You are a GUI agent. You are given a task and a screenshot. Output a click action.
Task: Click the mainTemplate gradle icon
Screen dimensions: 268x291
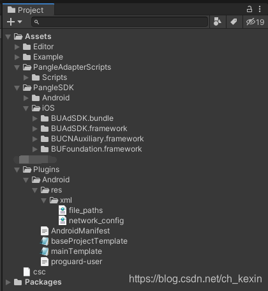pyautogui.click(x=45, y=251)
